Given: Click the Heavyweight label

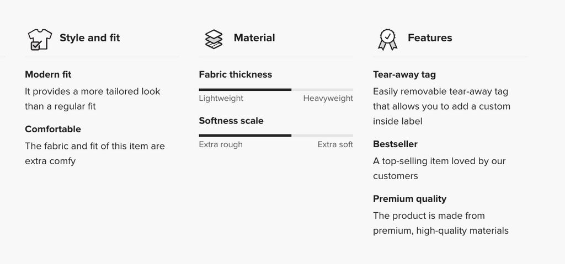Looking at the screenshot, I should pyautogui.click(x=328, y=99).
